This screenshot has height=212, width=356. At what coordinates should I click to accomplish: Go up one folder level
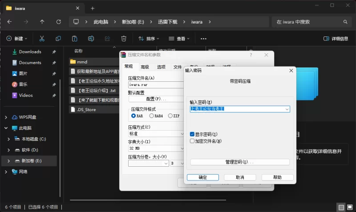pyautogui.click(x=42, y=21)
